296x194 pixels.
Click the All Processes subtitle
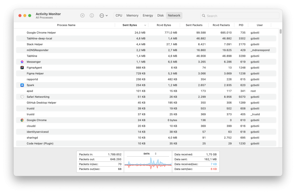[x=44, y=18]
